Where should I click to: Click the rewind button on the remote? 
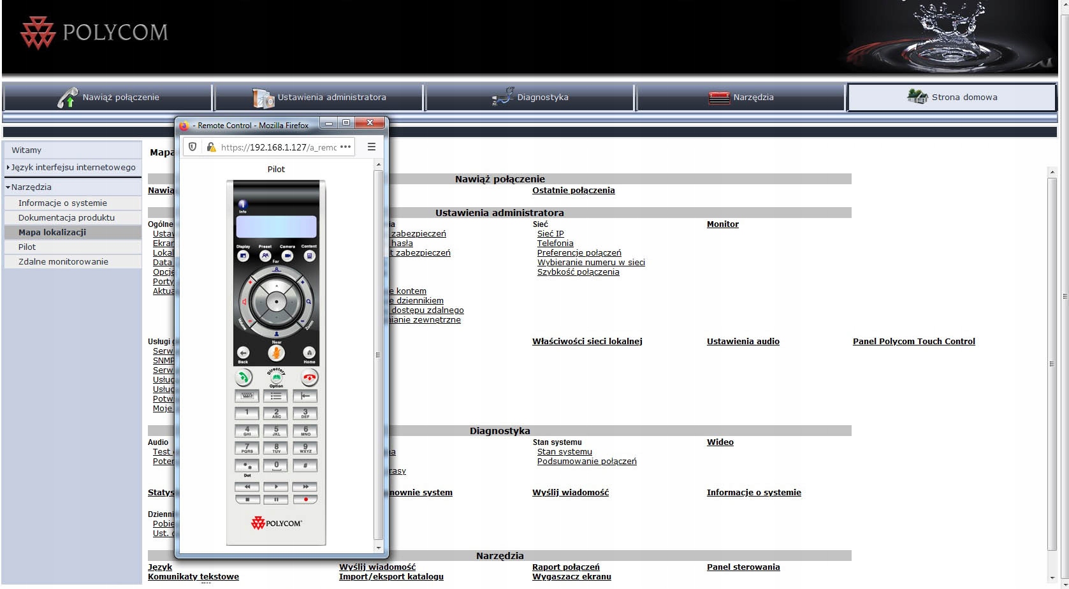click(x=247, y=486)
